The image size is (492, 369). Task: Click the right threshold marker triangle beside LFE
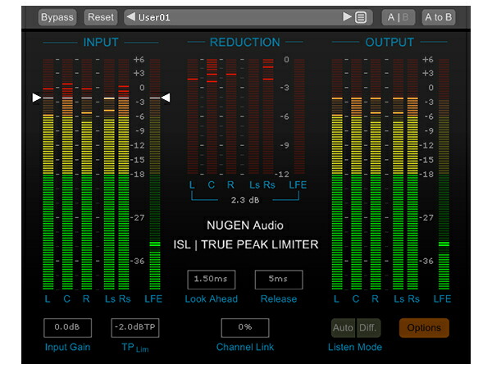pyautogui.click(x=166, y=98)
